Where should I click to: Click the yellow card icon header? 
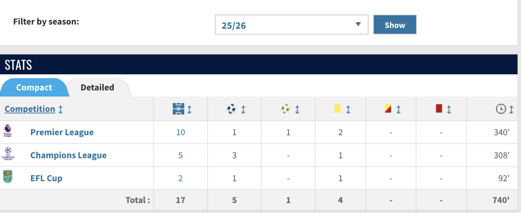click(x=338, y=109)
